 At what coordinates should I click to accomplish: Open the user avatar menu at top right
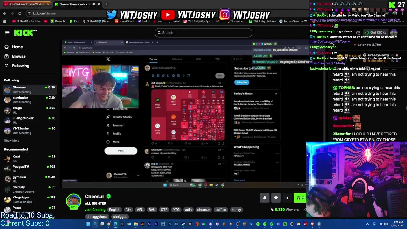(x=394, y=32)
